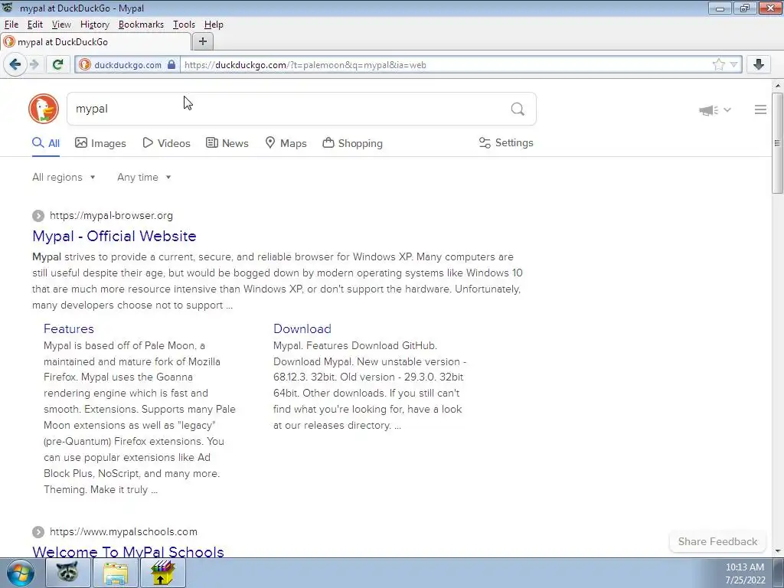The width and height of the screenshot is (784, 588).
Task: Expand the bookmark star dropdown arrow
Action: (733, 64)
